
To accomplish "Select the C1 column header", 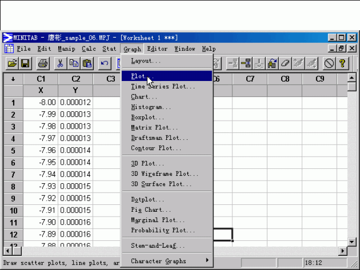I will click(x=41, y=79).
